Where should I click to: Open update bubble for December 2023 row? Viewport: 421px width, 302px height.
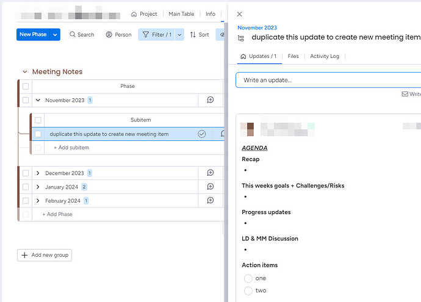(210, 173)
